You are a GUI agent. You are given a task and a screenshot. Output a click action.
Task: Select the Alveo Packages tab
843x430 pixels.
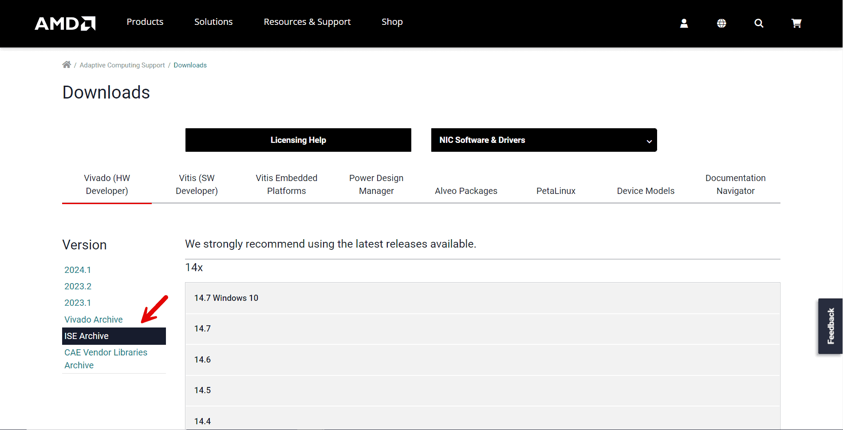(466, 191)
